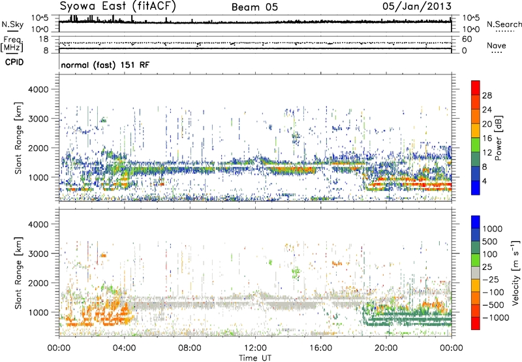Click the 'Nave' legend label

[497, 46]
